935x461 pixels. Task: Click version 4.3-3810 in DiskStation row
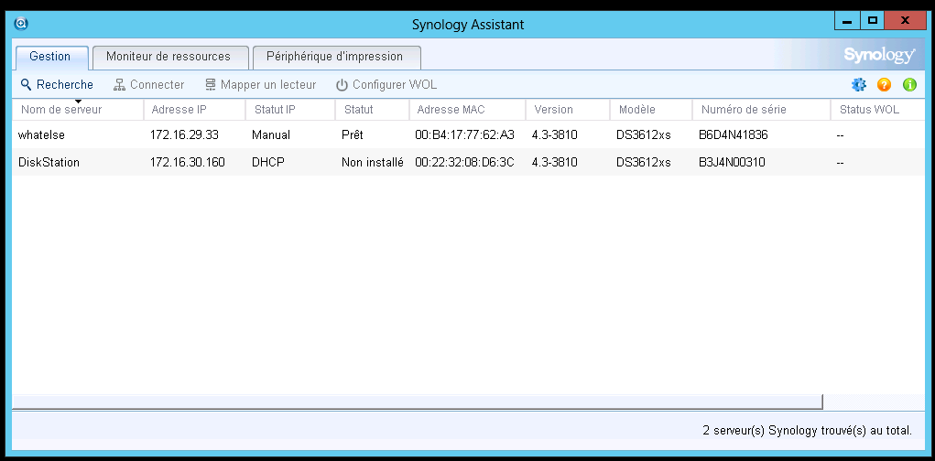[555, 162]
